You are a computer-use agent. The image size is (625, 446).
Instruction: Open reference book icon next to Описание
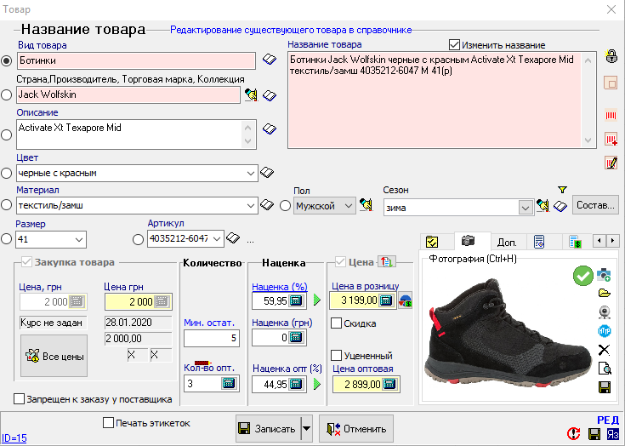(x=270, y=129)
